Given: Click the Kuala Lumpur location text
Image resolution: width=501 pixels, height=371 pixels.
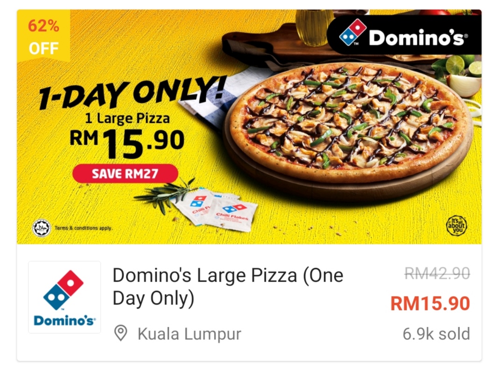Looking at the screenshot, I should [x=189, y=334].
